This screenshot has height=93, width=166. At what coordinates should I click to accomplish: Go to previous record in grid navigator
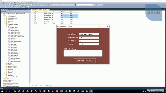pyautogui.click(x=34, y=86)
